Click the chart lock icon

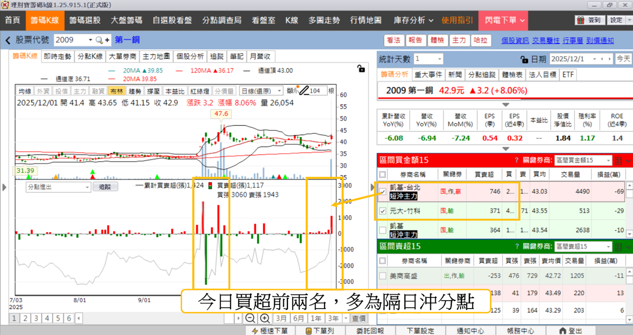361,69
